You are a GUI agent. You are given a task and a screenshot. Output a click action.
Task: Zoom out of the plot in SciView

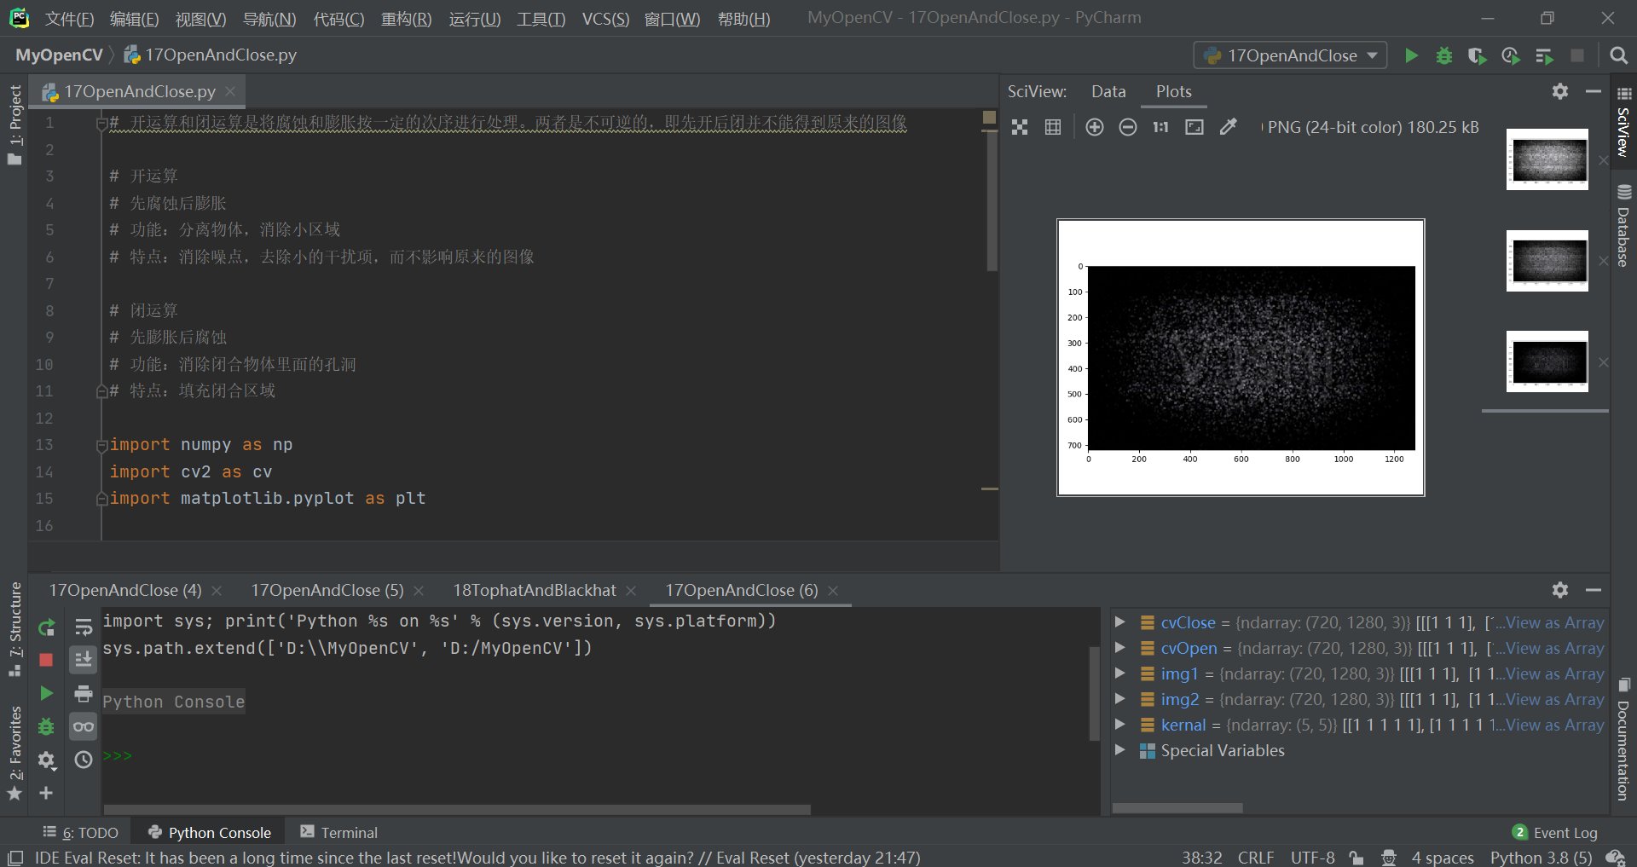point(1127,127)
